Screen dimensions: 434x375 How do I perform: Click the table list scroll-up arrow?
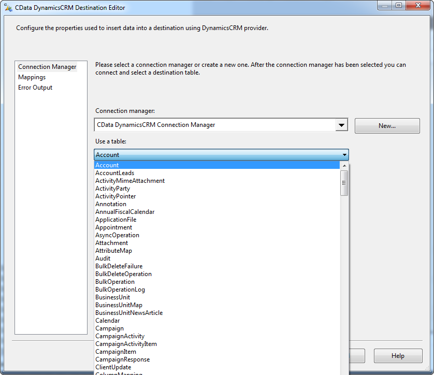pyautogui.click(x=344, y=165)
